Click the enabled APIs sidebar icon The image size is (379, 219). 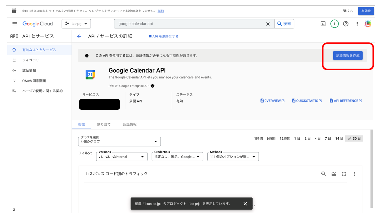coord(14,50)
